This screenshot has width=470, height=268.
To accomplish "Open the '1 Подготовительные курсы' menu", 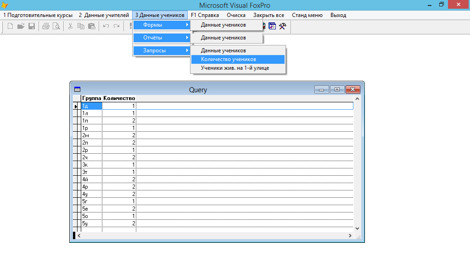I will [x=38, y=15].
